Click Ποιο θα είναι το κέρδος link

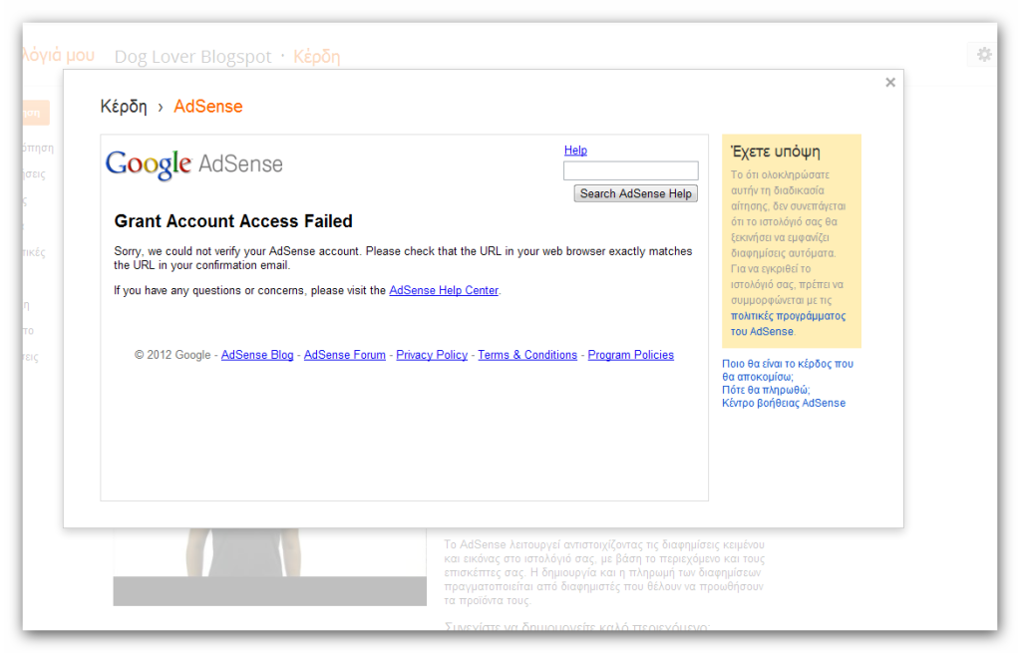click(x=787, y=370)
